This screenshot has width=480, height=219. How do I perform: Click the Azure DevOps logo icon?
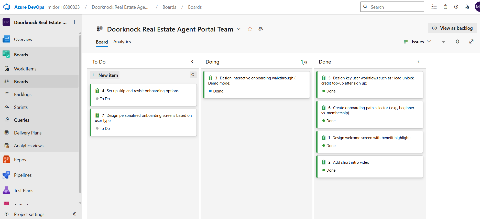pos(7,7)
